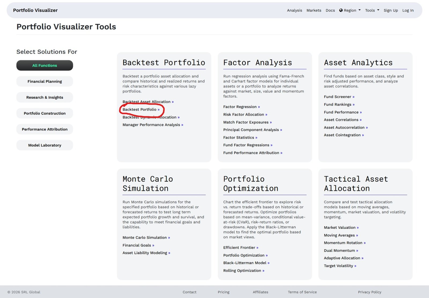
Task: Select Performance Attribution filter
Action: click(45, 129)
